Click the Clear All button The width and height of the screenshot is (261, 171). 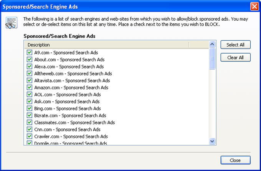[236, 57]
